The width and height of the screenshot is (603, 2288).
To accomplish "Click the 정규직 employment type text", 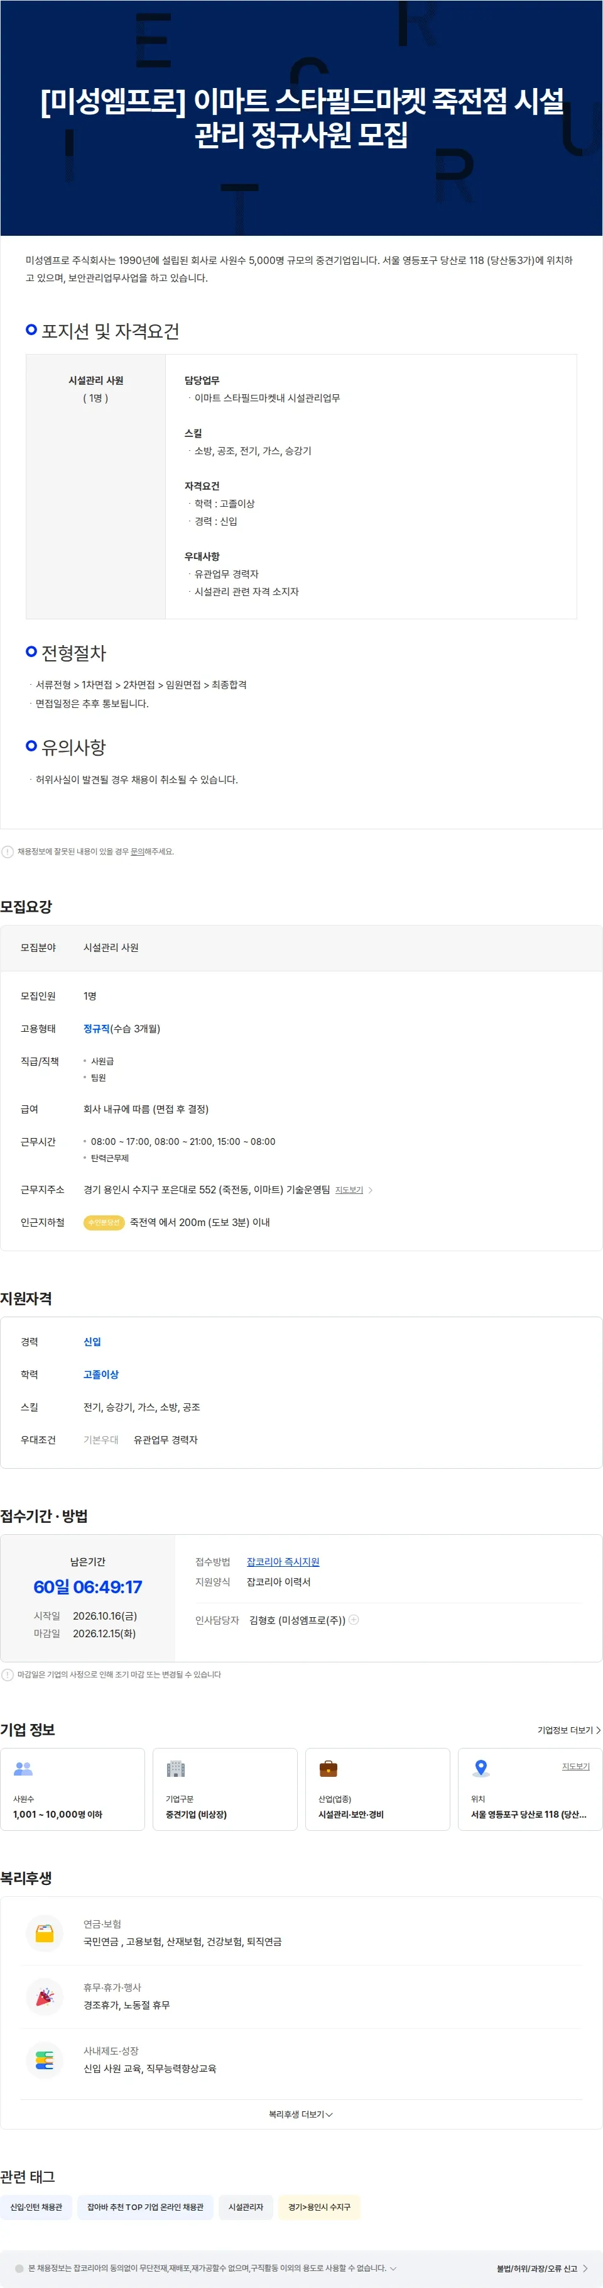I will [x=95, y=1029].
